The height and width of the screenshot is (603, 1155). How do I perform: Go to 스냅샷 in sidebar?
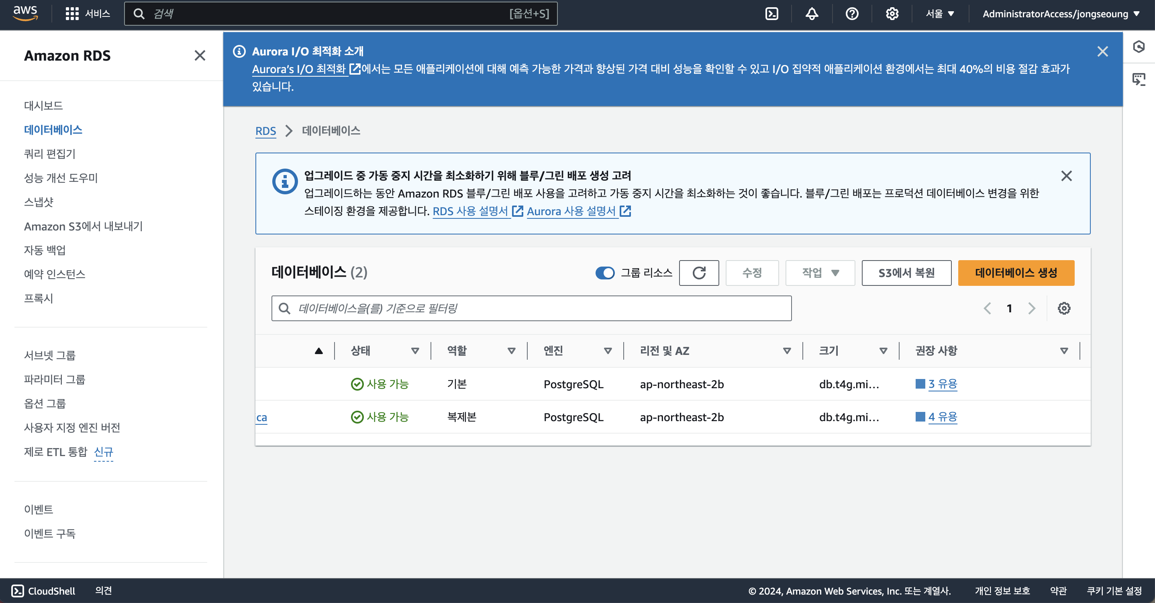pyautogui.click(x=39, y=202)
